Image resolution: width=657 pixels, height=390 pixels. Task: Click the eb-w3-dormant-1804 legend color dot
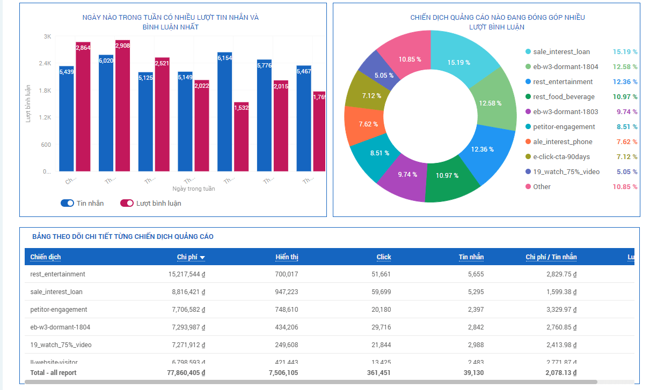(x=528, y=67)
